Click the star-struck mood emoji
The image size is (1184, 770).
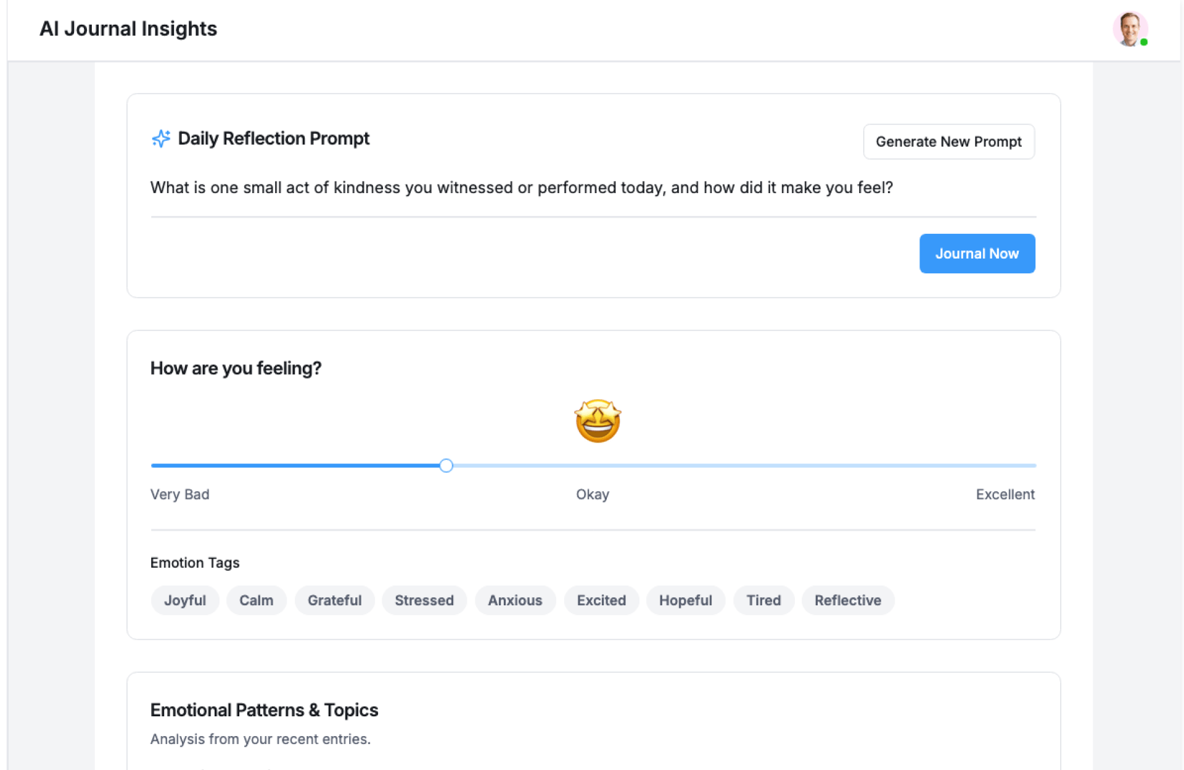point(597,421)
